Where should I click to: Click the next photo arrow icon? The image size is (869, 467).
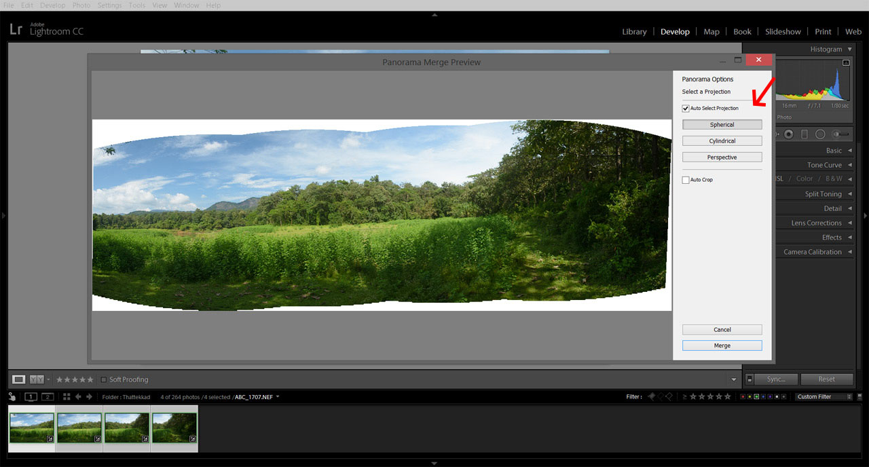[x=89, y=396]
